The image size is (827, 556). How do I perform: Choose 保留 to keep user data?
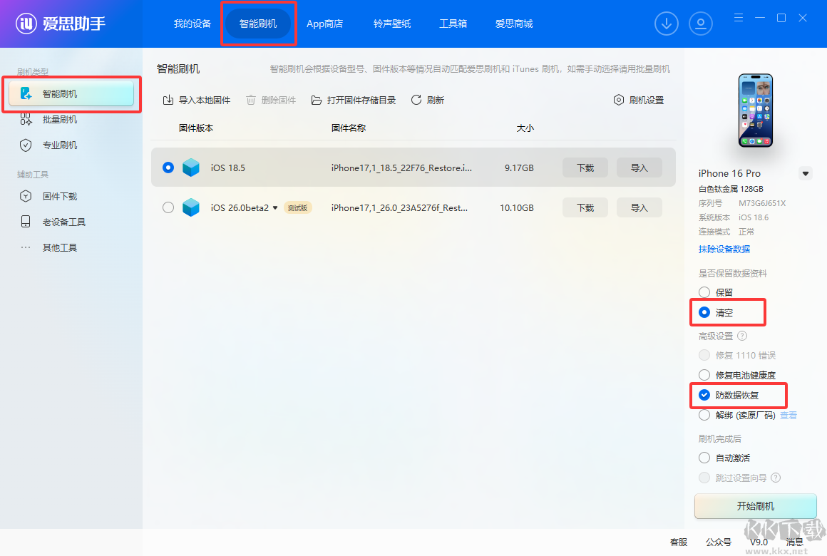pos(704,292)
